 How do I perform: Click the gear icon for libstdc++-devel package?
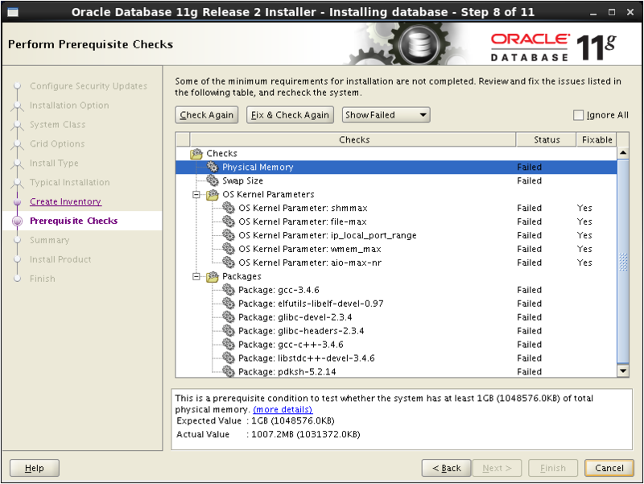pyautogui.click(x=229, y=358)
